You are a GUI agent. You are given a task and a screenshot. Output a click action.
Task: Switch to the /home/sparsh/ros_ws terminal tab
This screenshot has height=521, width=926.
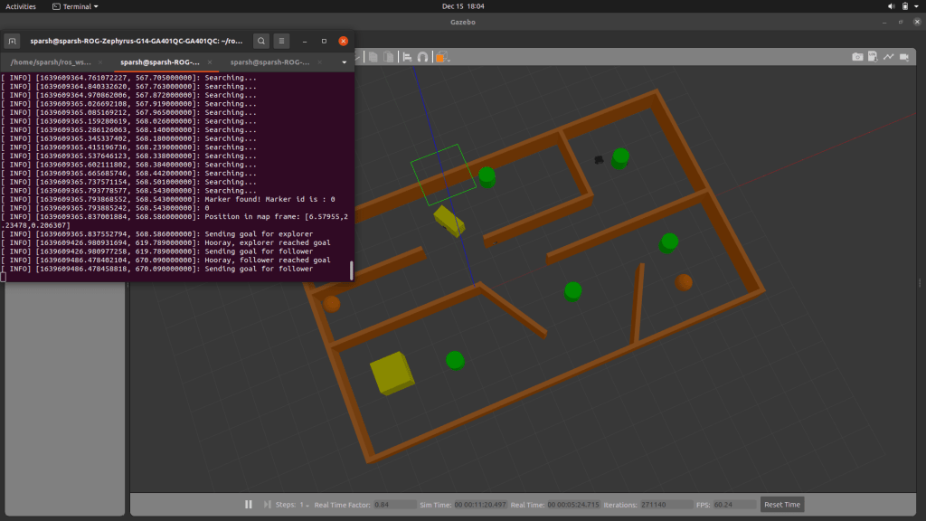(50, 62)
